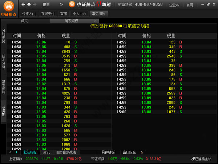Open the 企业QQ link
Image resolution: width=218 pixels, height=164 pixels.
coord(174,5)
